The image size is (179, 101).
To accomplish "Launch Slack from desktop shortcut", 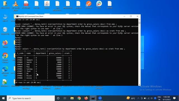I will [99, 4].
